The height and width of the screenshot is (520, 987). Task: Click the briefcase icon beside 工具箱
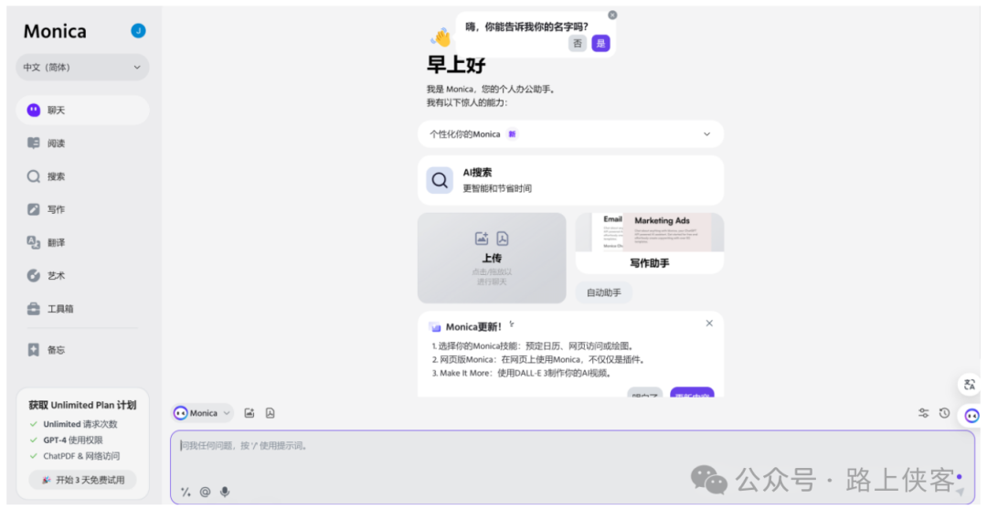click(34, 309)
